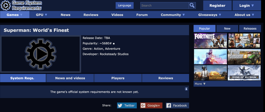Click the Language button
265x112 pixels.
point(124,5)
